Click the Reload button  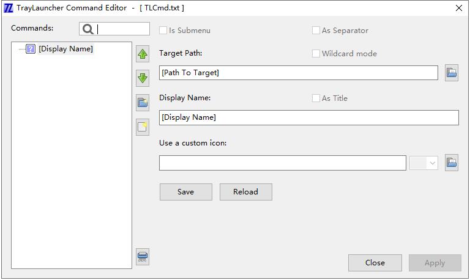(x=245, y=192)
